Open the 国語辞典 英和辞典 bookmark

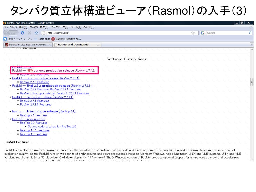(x=66, y=39)
